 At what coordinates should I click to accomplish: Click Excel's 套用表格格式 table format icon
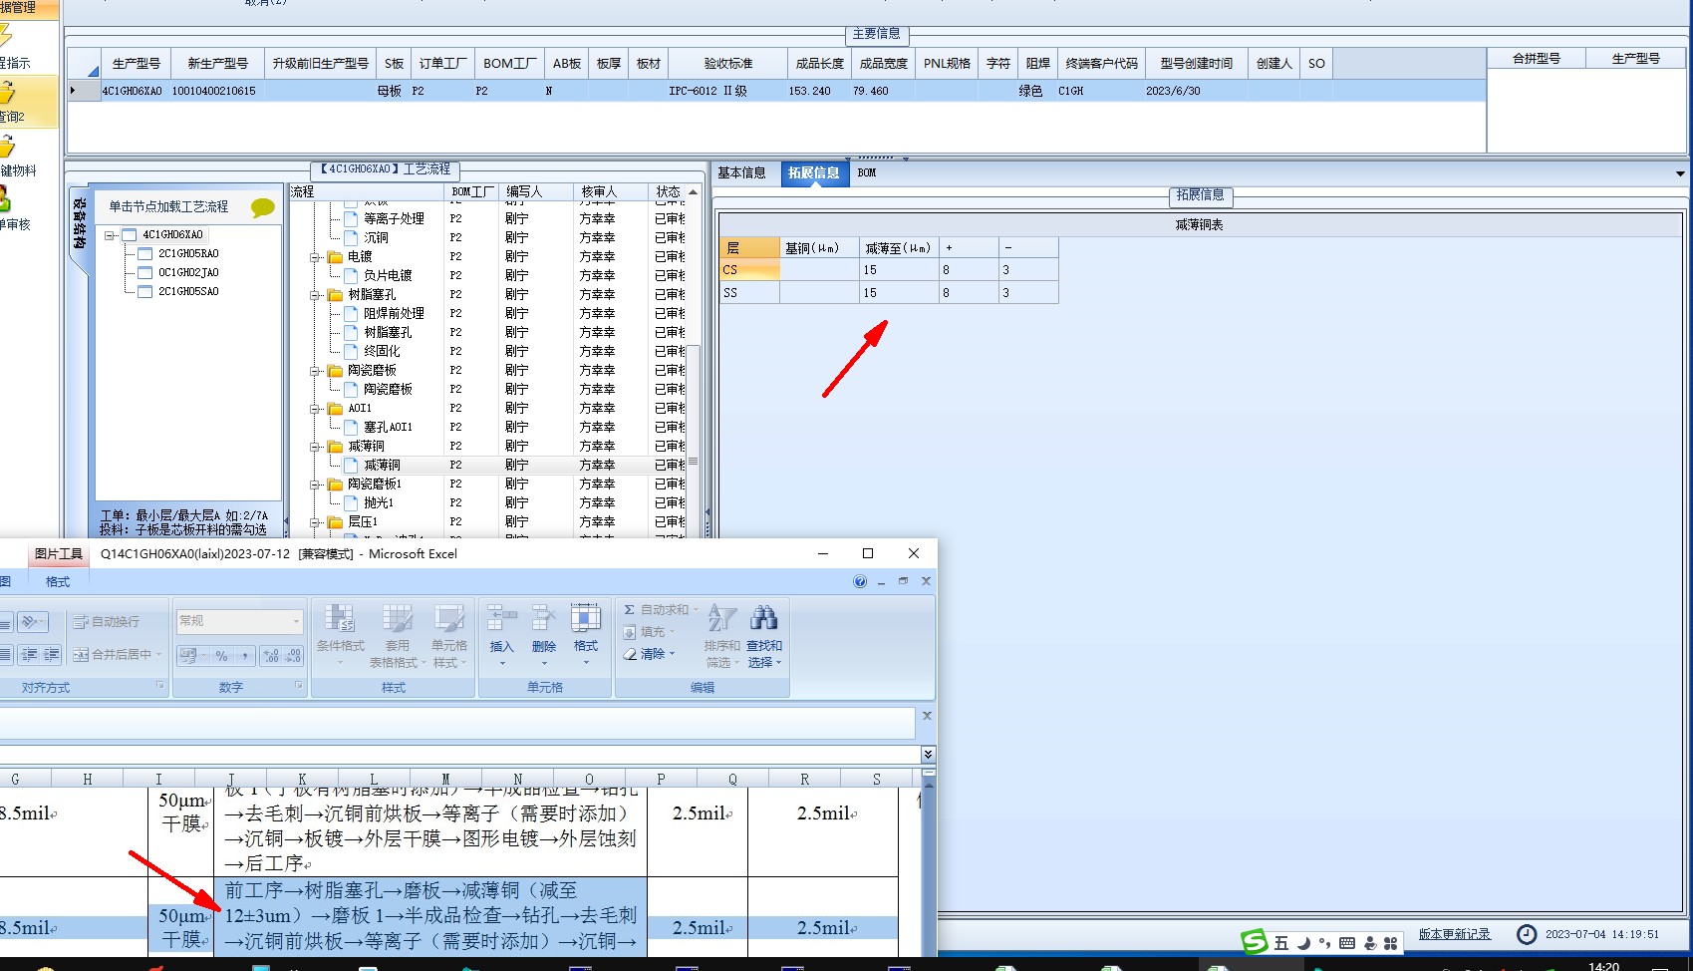coord(398,619)
